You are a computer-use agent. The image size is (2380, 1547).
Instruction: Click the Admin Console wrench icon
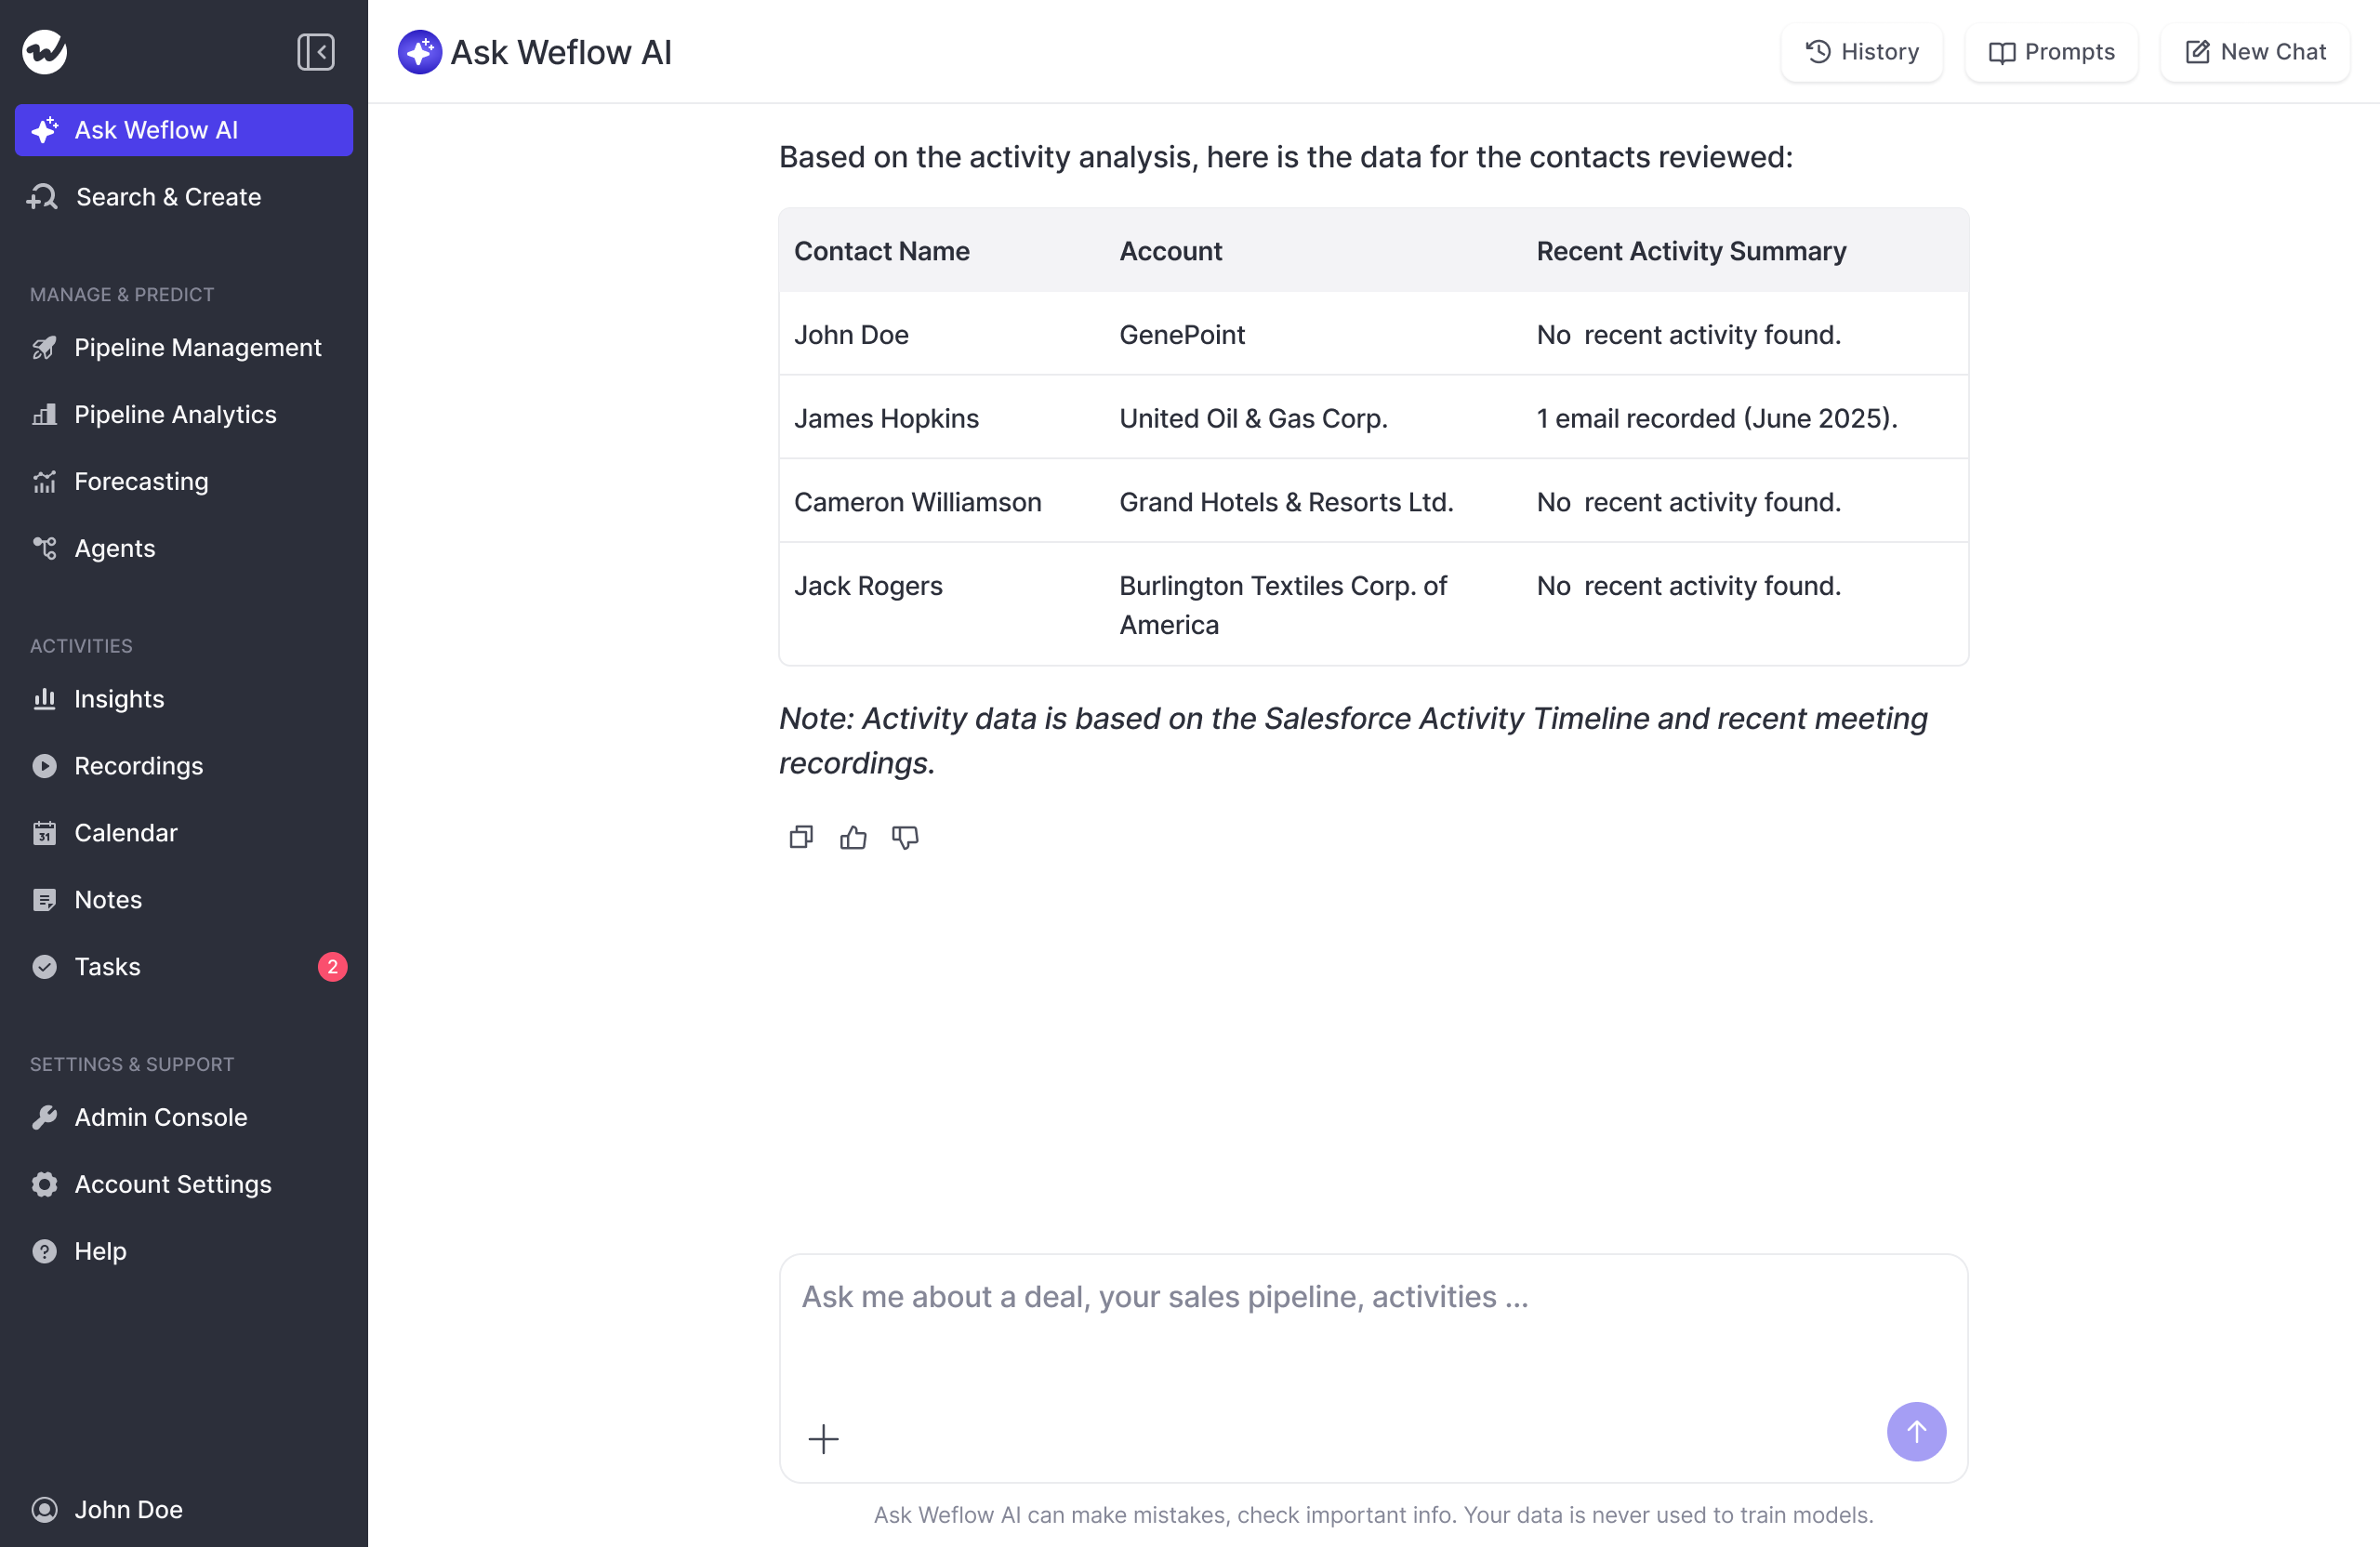44,1117
